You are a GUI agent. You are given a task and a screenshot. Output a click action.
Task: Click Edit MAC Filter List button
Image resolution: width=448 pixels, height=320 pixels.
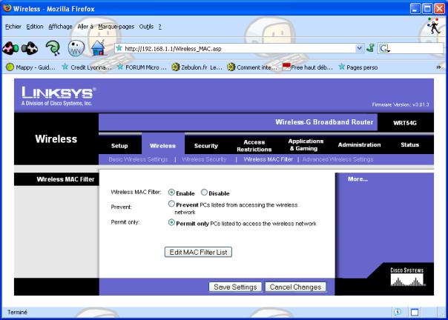[198, 252]
